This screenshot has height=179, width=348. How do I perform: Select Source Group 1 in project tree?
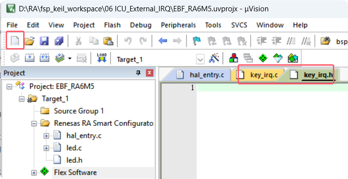pos(79,111)
